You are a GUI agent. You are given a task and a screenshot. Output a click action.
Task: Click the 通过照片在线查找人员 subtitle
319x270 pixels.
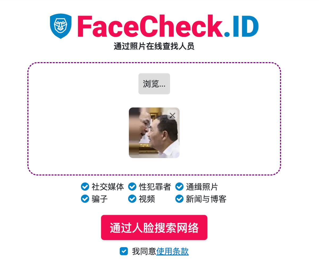tap(154, 46)
